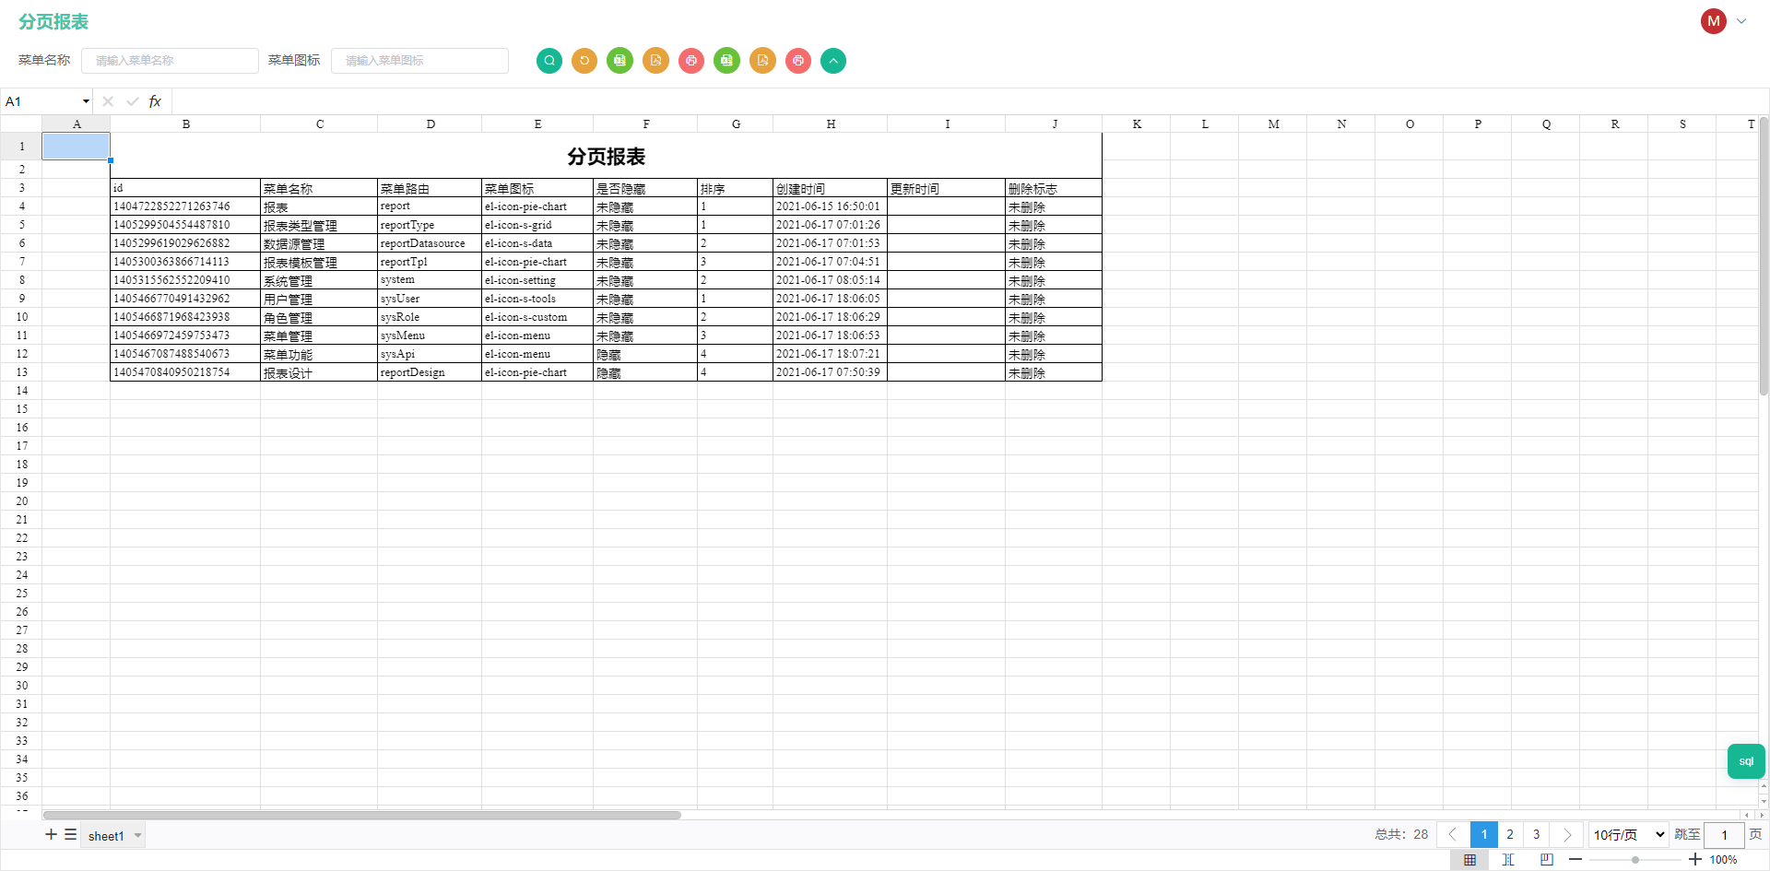Click the first green Excel export icon
This screenshot has width=1770, height=871.
[x=620, y=61]
